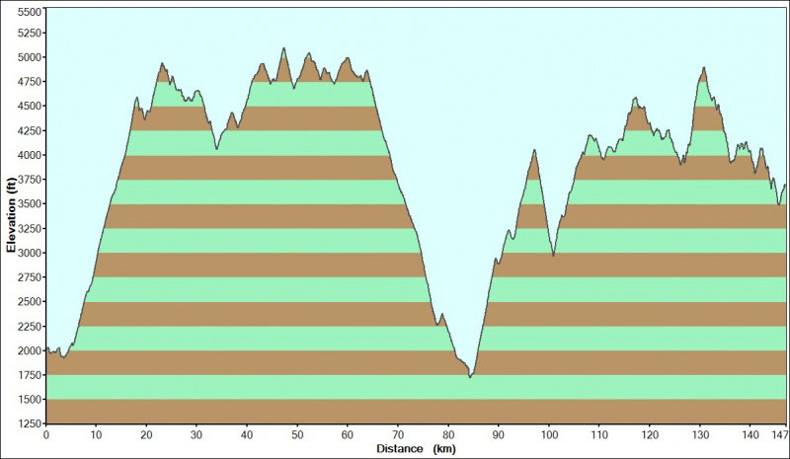This screenshot has width=790, height=459.
Task: Click the lowest valley point near 84 km
Action: tap(471, 376)
